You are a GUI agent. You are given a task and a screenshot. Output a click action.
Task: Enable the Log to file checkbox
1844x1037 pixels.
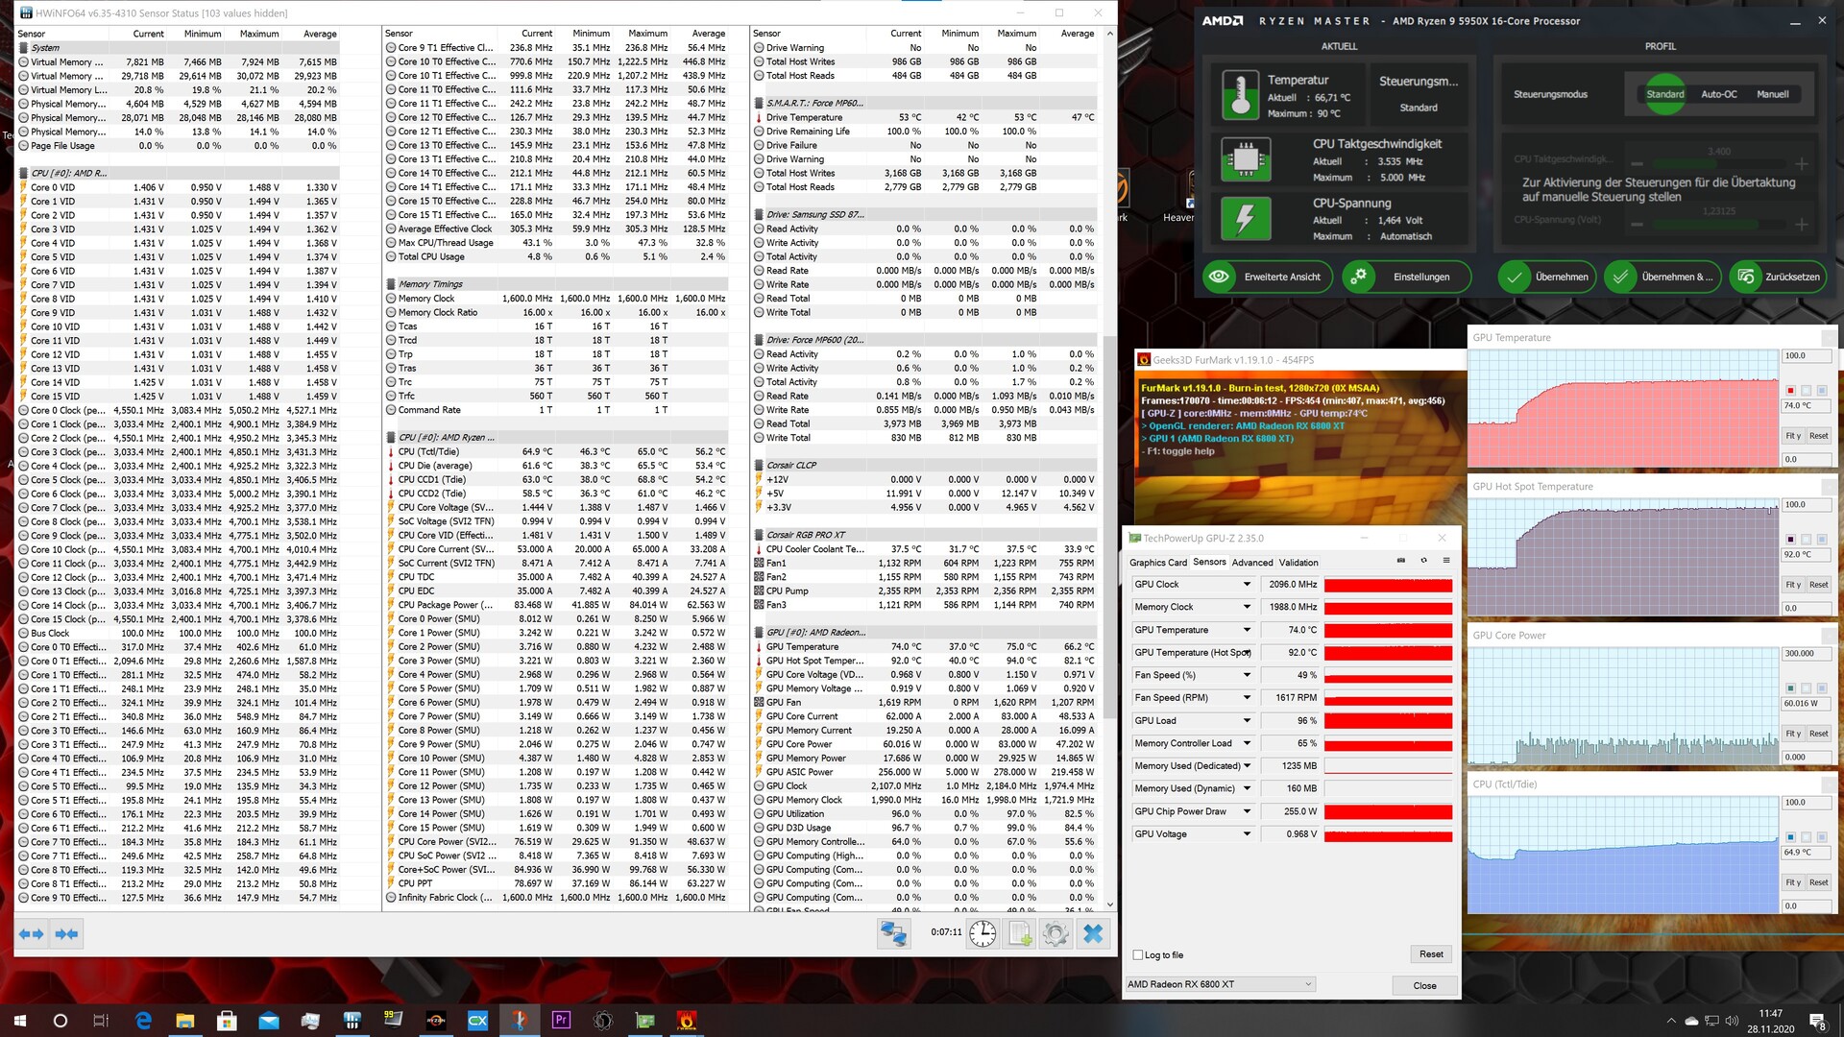pyautogui.click(x=1138, y=955)
